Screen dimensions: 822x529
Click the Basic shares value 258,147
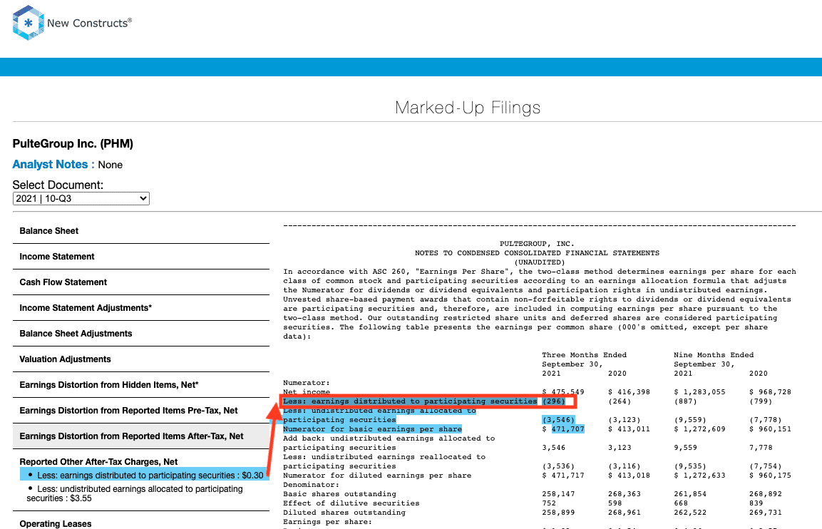tap(558, 494)
